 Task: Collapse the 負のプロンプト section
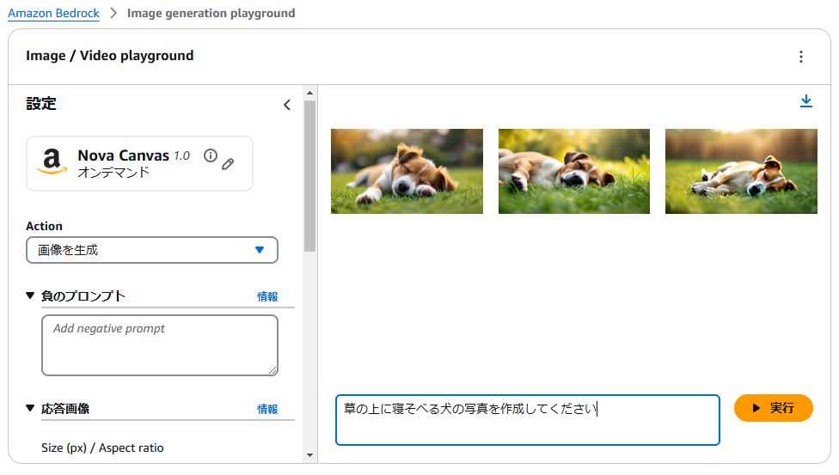point(30,295)
